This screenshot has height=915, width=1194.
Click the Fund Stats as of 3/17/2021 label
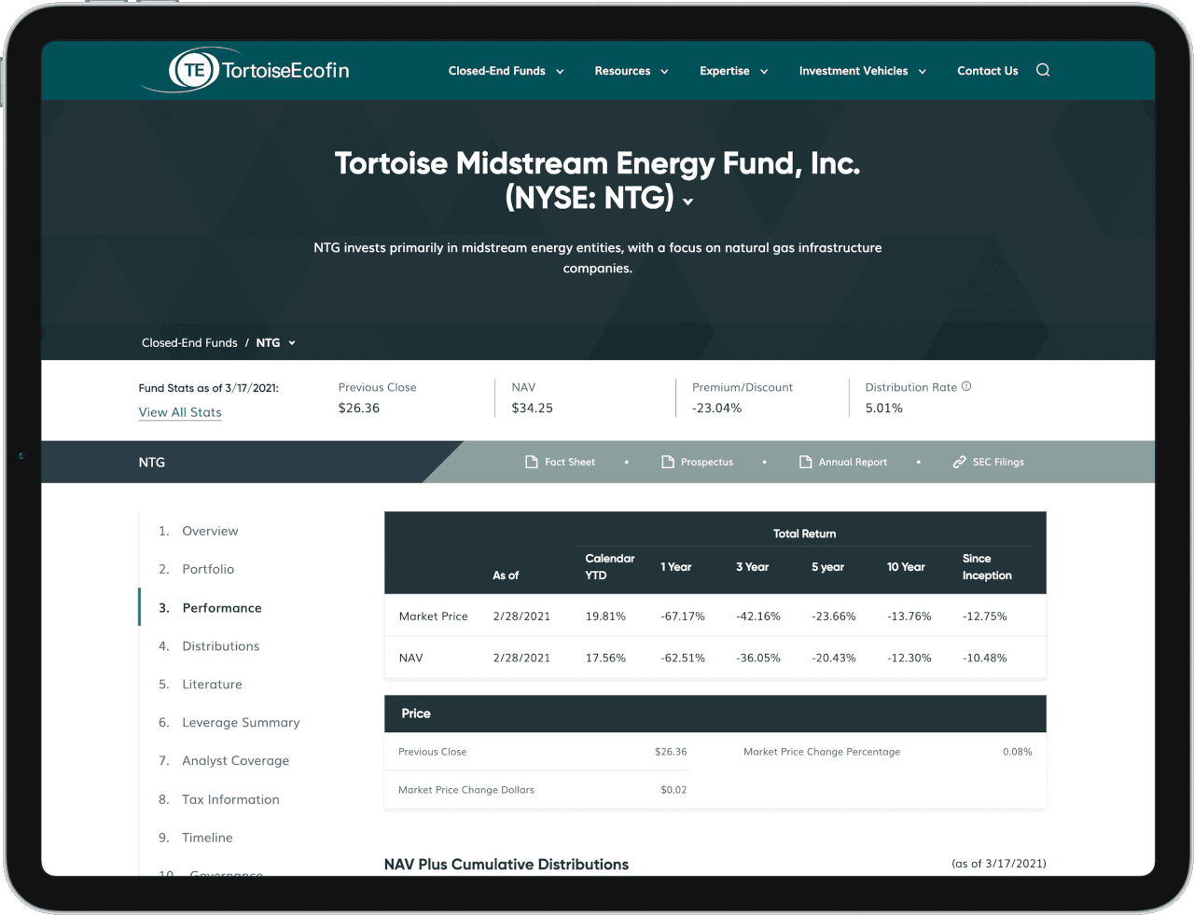(209, 388)
